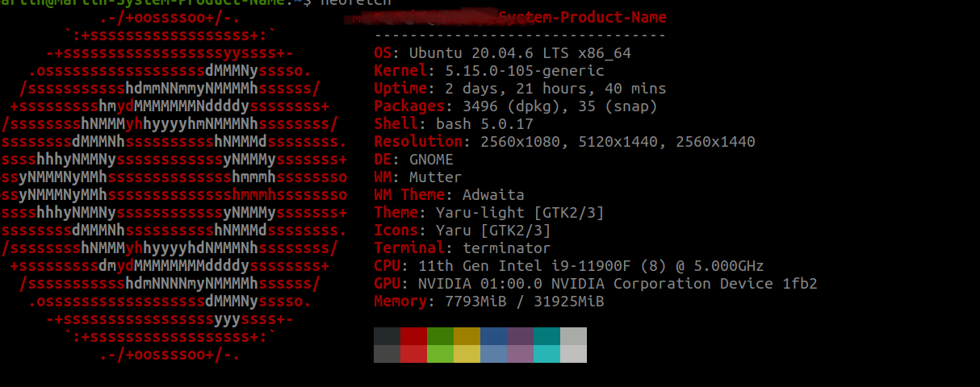
Task: Click the mauve pink color swatch
Action: pyautogui.click(x=520, y=354)
